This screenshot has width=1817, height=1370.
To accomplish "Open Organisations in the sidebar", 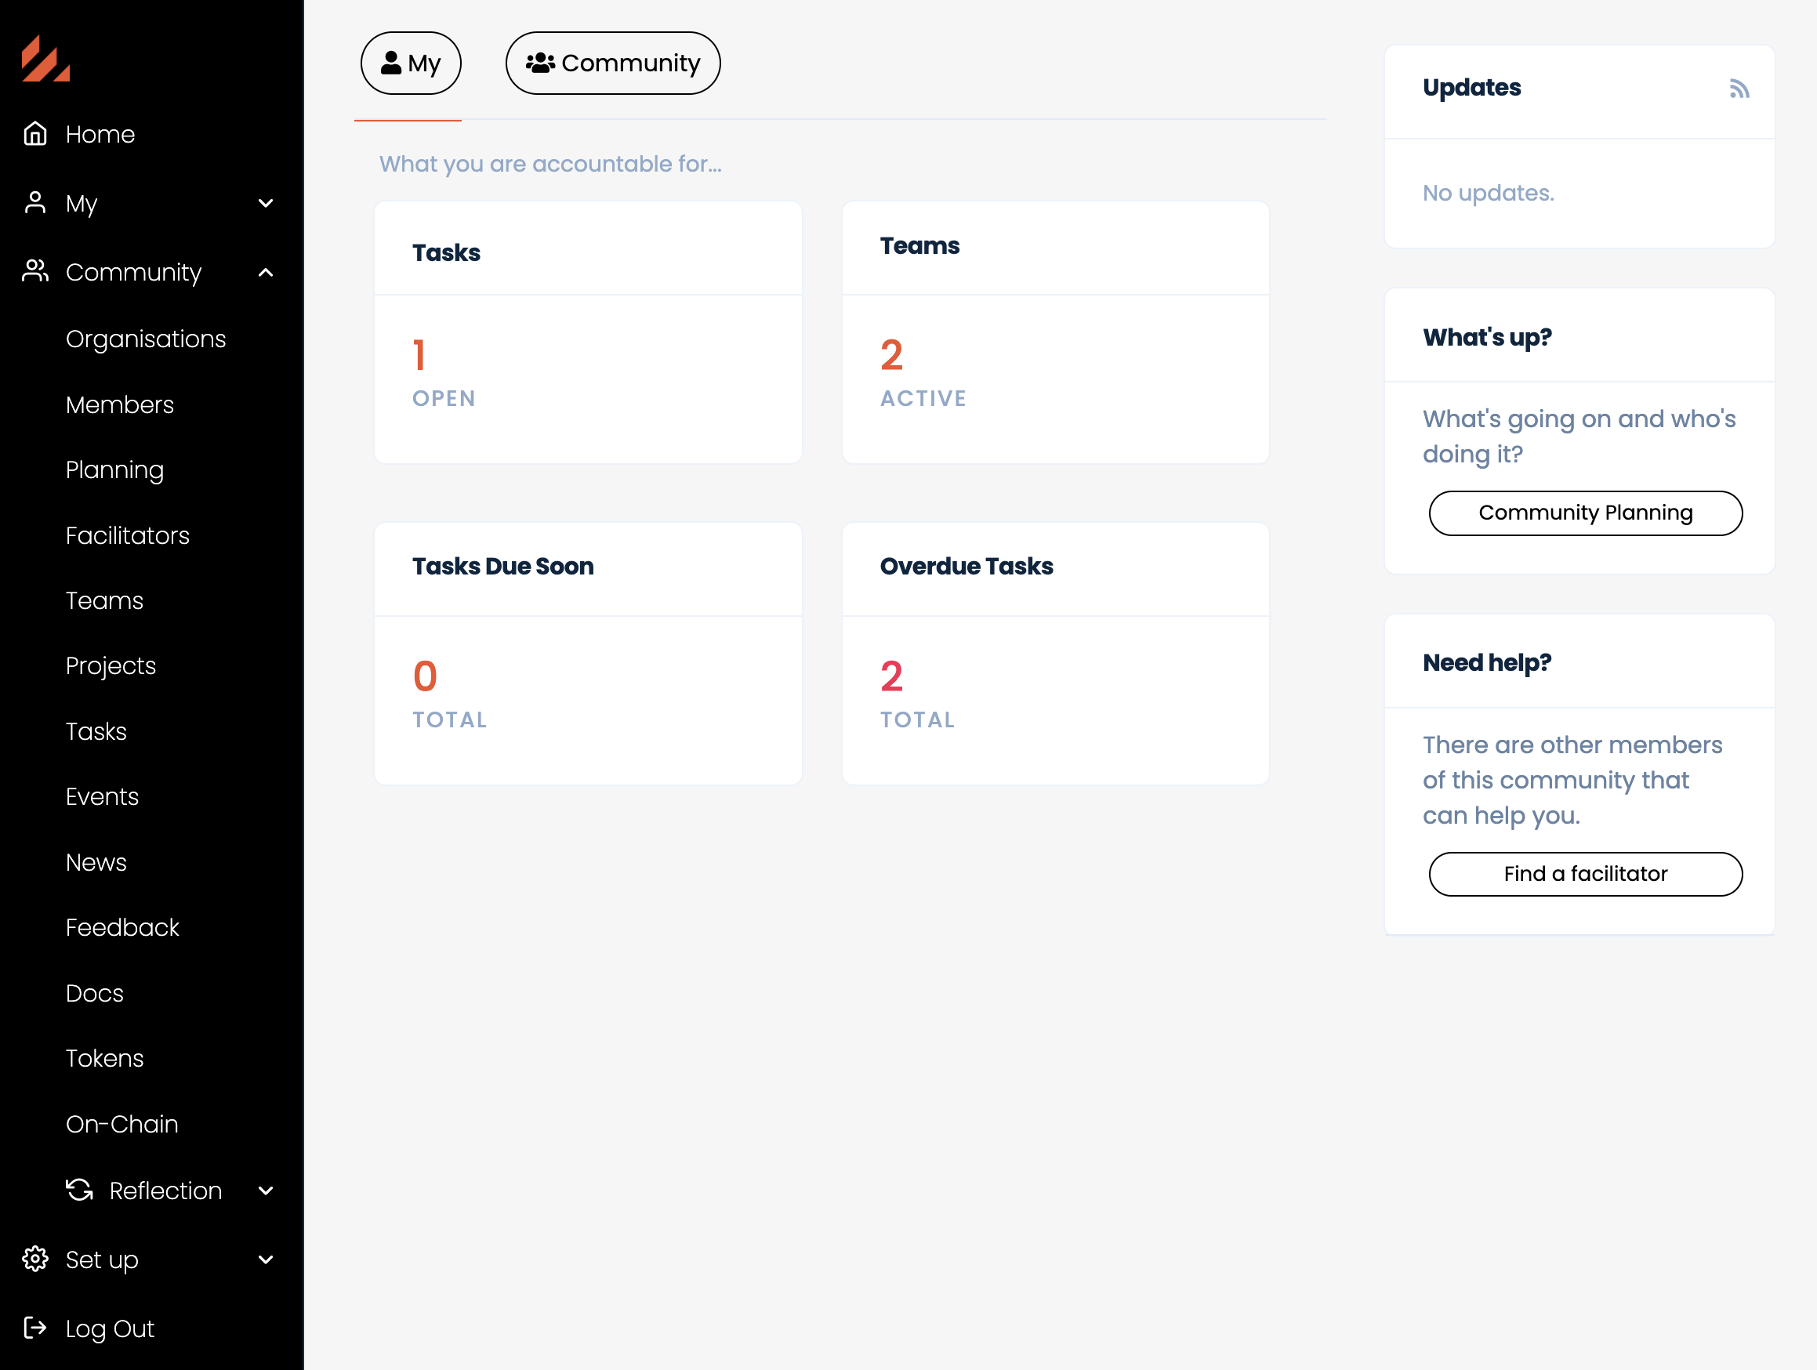I will pos(145,339).
